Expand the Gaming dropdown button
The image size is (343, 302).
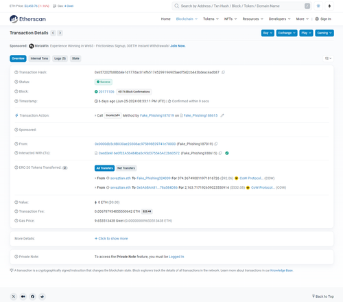click(324, 33)
